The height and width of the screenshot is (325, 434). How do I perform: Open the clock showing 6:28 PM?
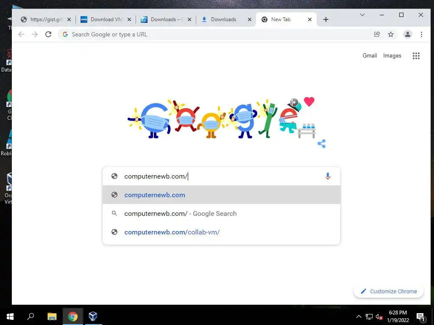398,317
